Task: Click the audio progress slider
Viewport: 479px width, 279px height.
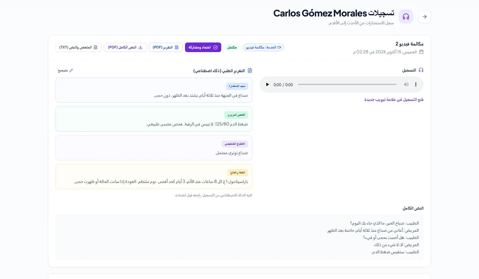Action: tap(347, 85)
